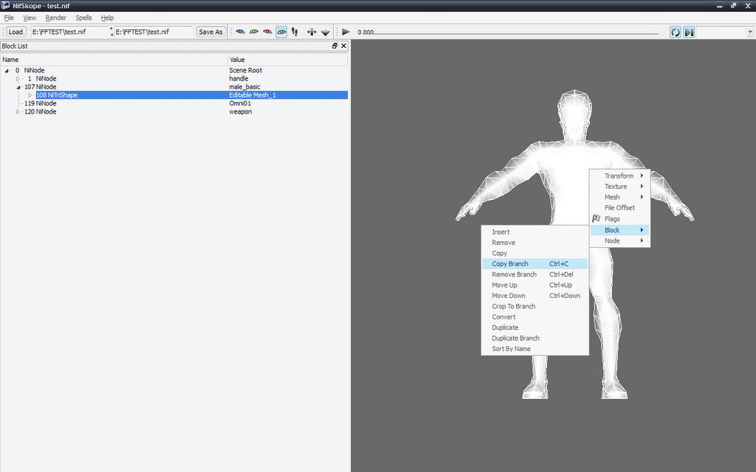Expand the 108 NiTriShape tree node

[30, 95]
